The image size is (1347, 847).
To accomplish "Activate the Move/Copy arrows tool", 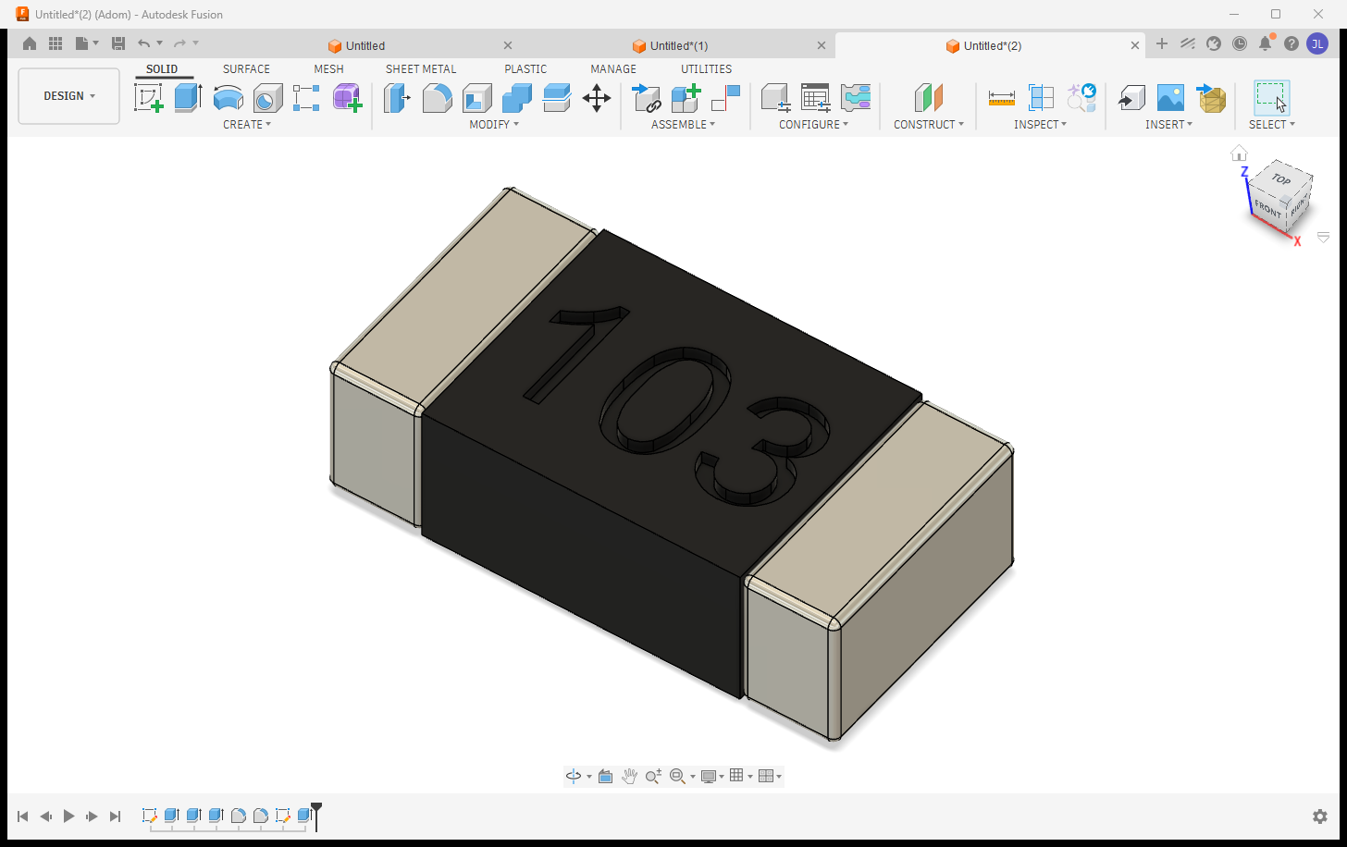I will 597,97.
